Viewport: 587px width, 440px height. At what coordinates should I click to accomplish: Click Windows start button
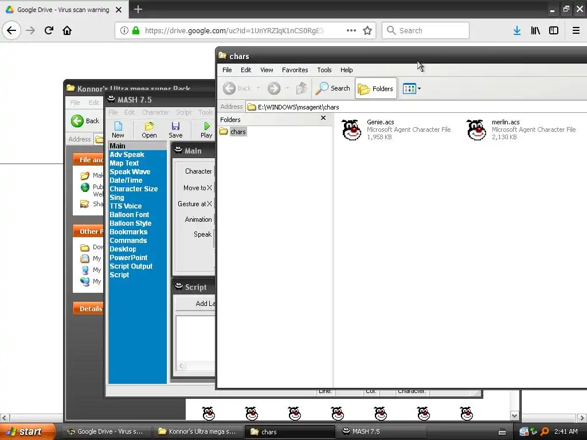pyautogui.click(x=28, y=431)
